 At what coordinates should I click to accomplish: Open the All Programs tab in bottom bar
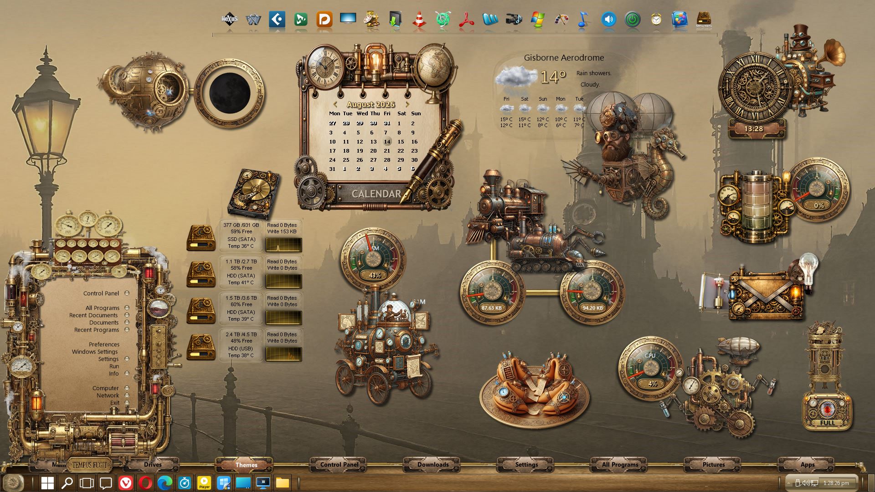coord(620,465)
